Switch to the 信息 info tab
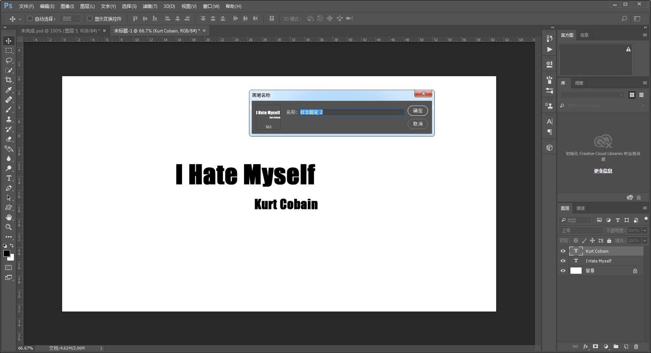 584,35
